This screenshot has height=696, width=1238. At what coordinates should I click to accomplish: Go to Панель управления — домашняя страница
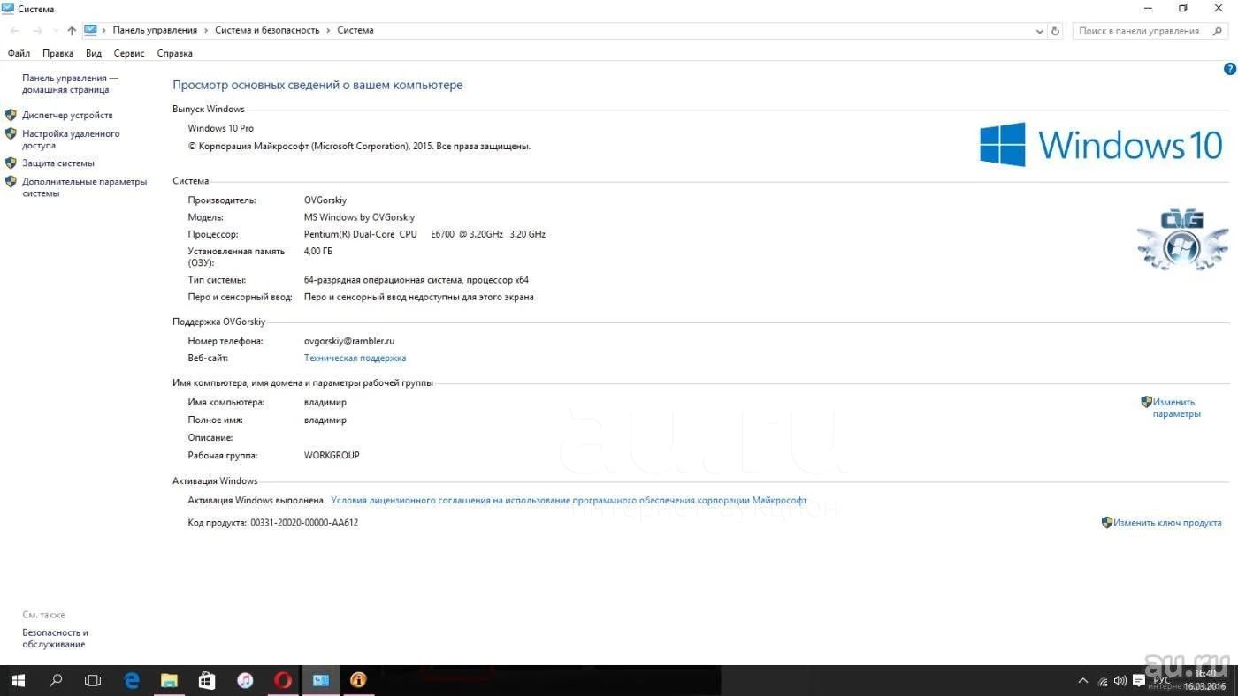coord(70,84)
